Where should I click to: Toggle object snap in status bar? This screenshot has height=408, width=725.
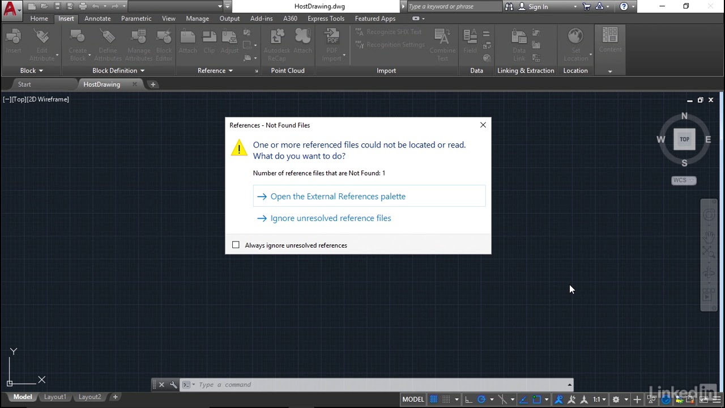tap(536, 399)
